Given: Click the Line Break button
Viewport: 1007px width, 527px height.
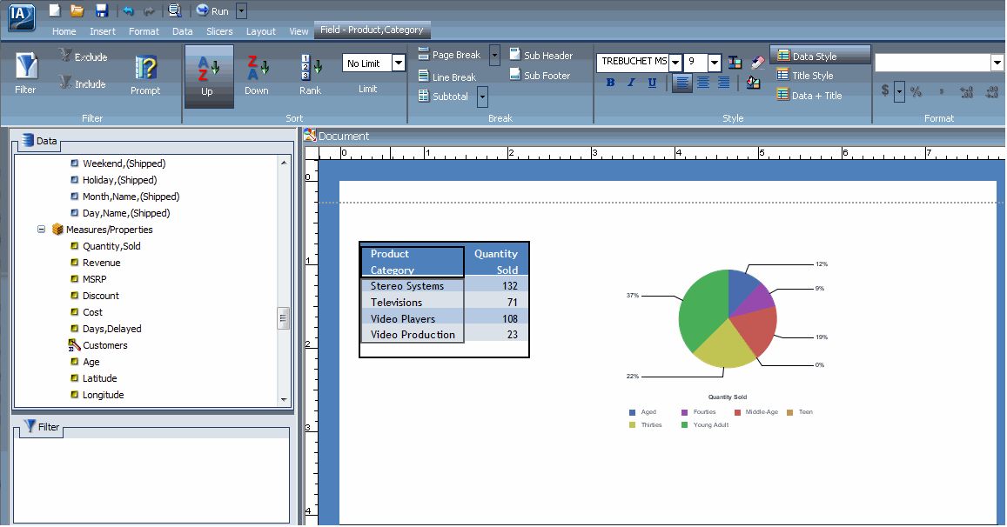Looking at the screenshot, I should point(447,77).
